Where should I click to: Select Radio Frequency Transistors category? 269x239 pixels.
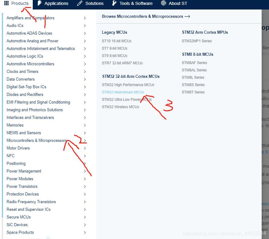tap(31, 202)
